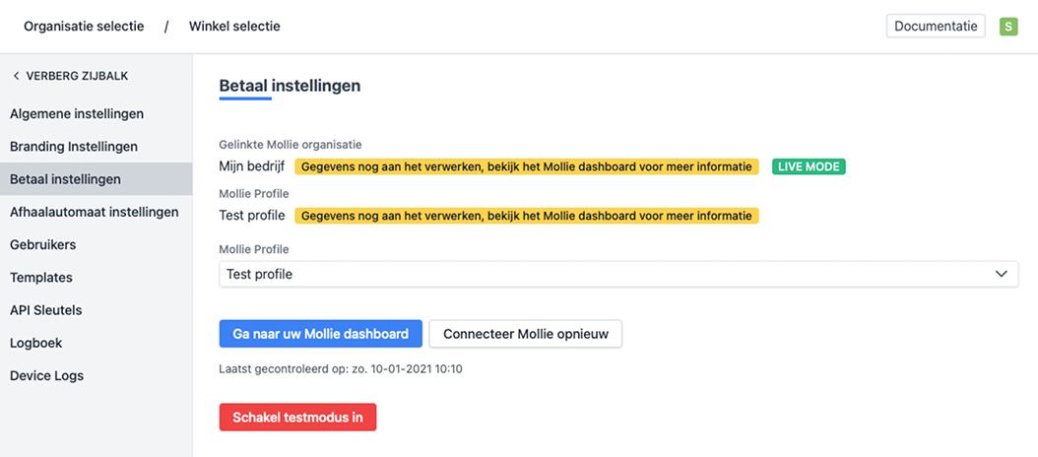The height and width of the screenshot is (457, 1038).
Task: Open Templates from the sidebar
Action: point(41,278)
